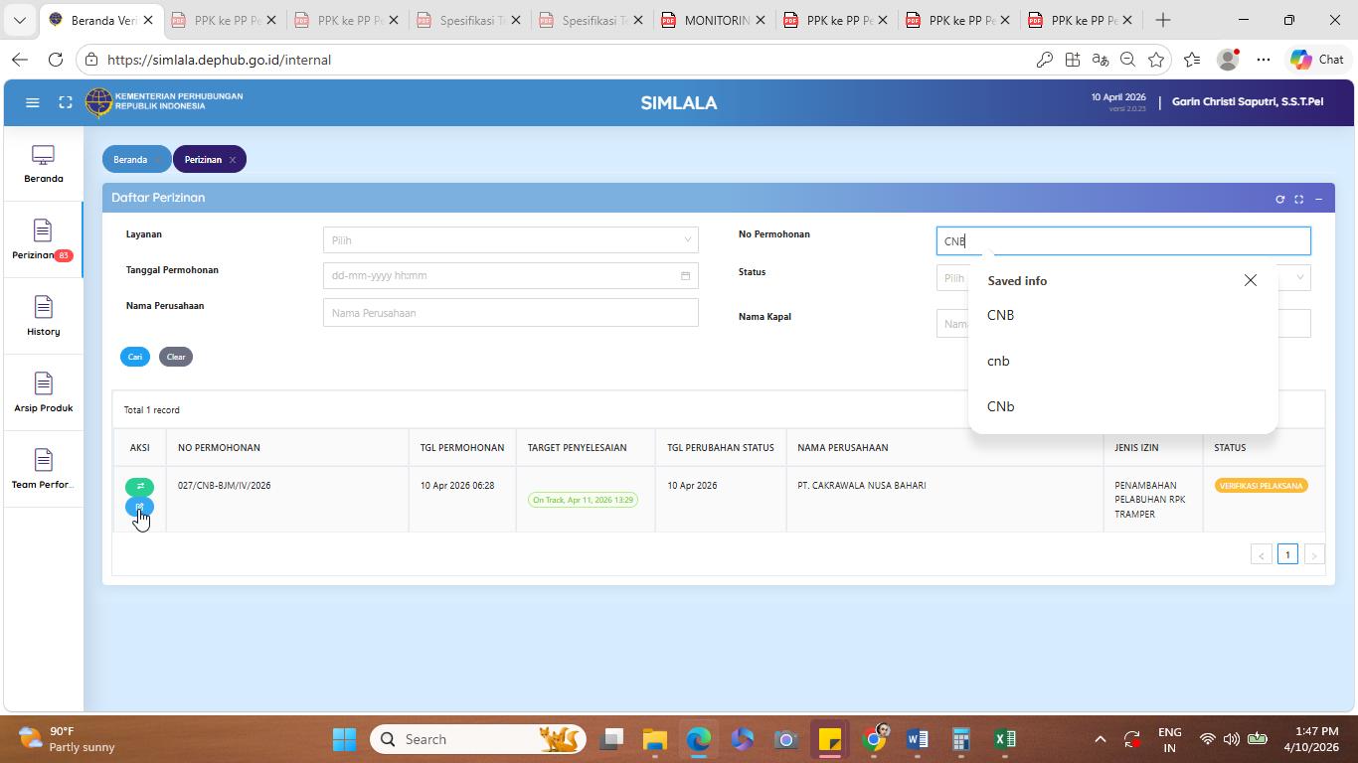Image resolution: width=1358 pixels, height=763 pixels.
Task: Toggle fullscreen from the SIMLALA header icon
Action: pyautogui.click(x=66, y=102)
